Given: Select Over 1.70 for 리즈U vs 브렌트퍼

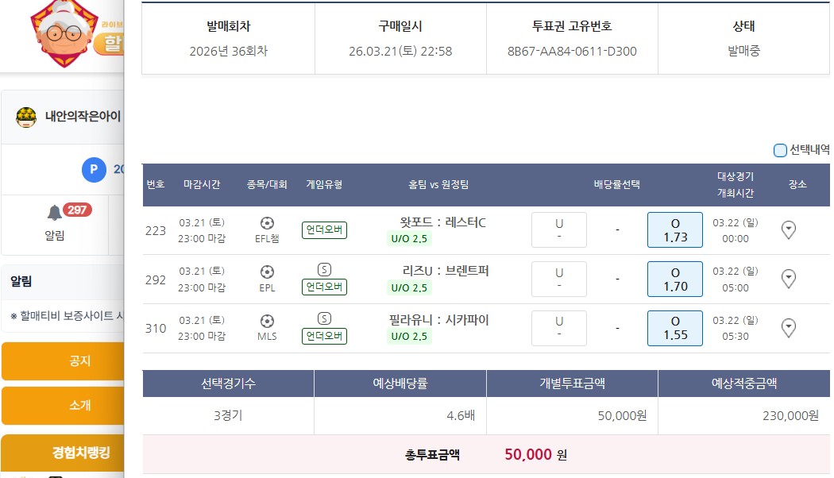Looking at the screenshot, I should click(x=675, y=279).
